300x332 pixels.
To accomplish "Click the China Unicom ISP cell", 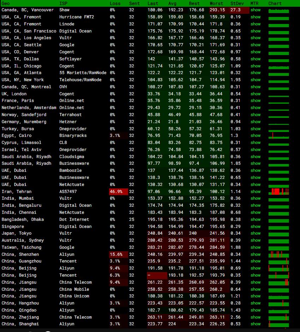I will 74,296.
